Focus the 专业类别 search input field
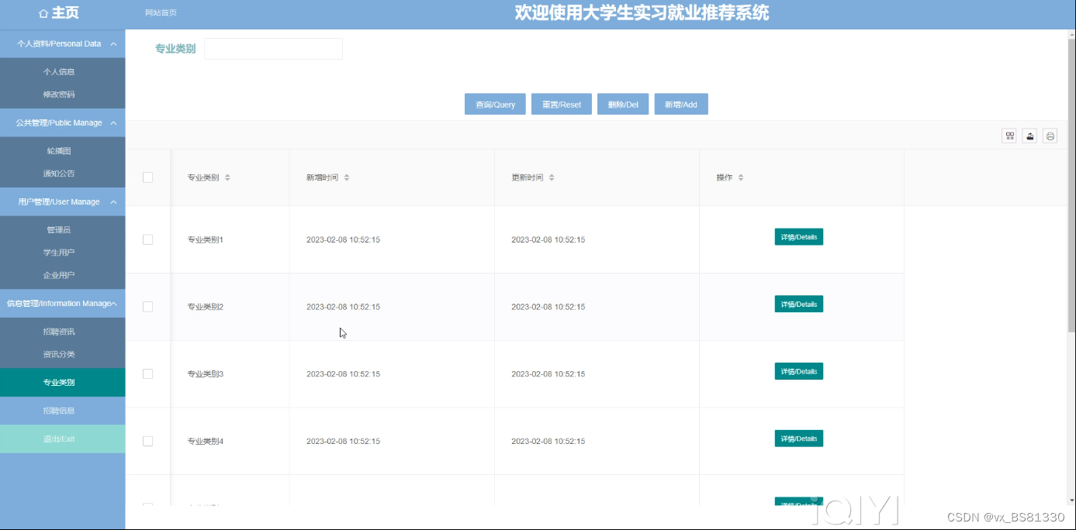The width and height of the screenshot is (1076, 530). coord(273,49)
